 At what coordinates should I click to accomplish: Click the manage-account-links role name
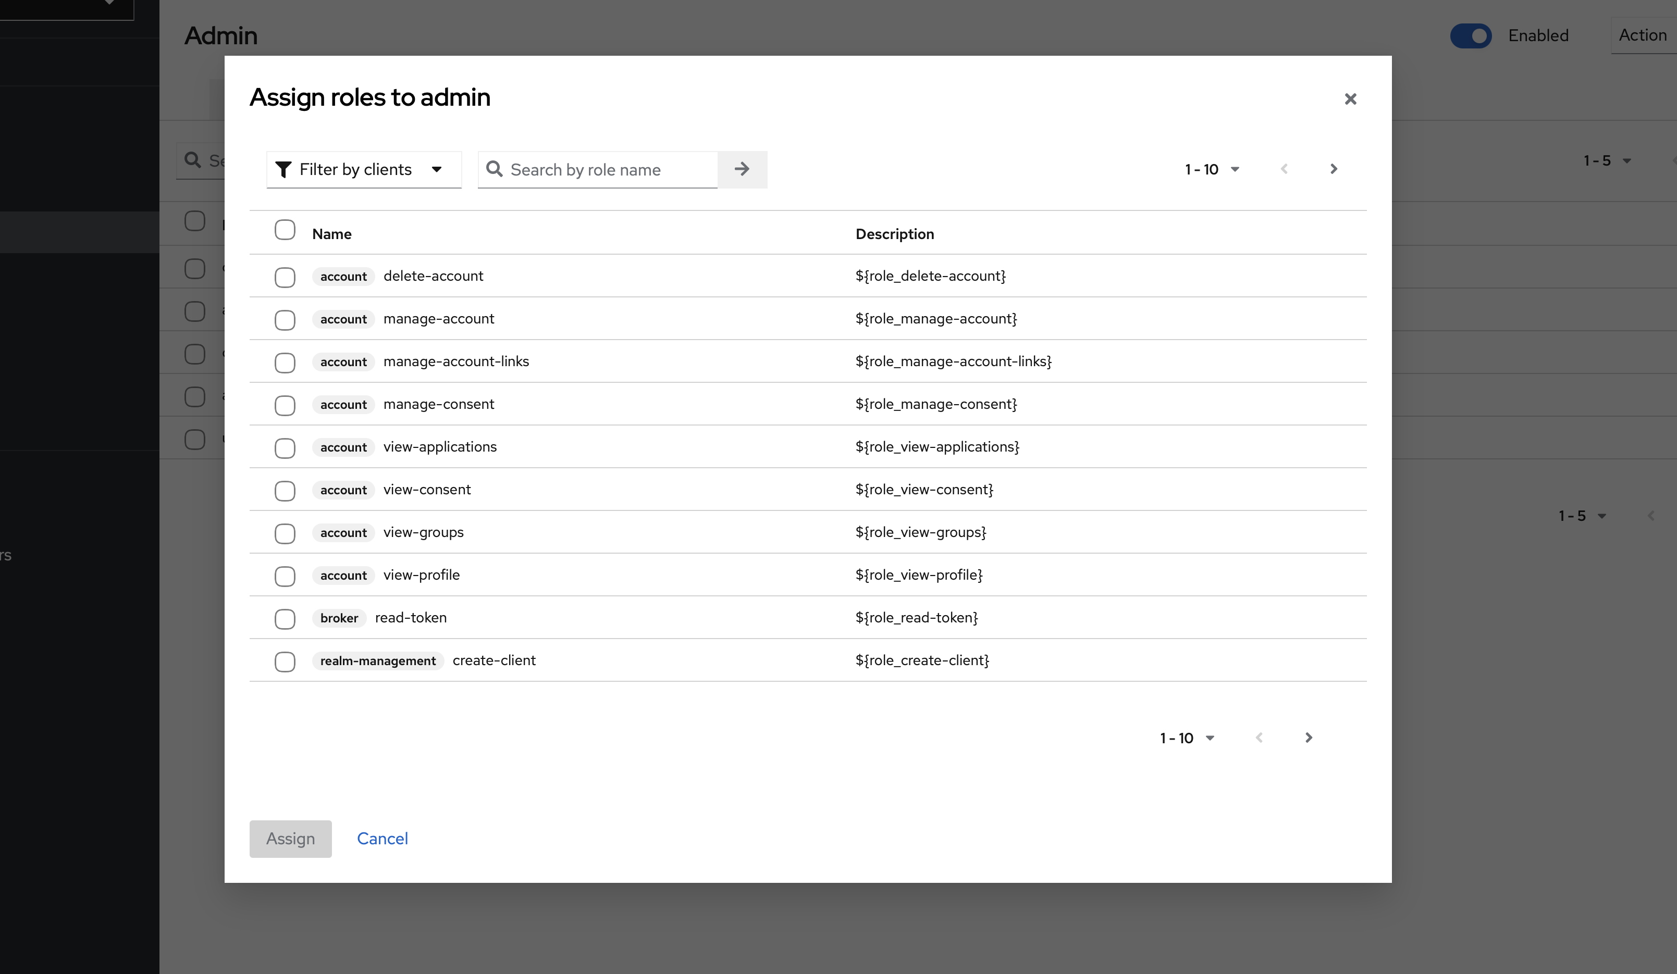(x=457, y=361)
